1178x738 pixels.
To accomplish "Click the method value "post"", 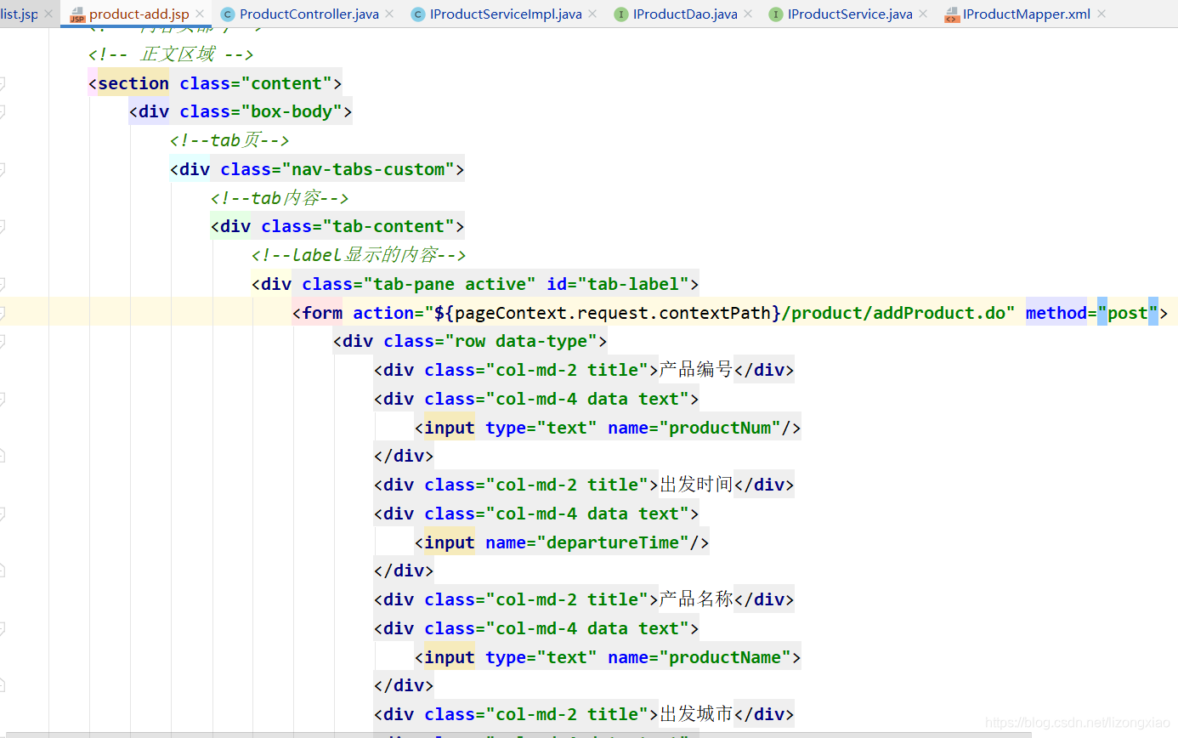I will coord(1128,313).
